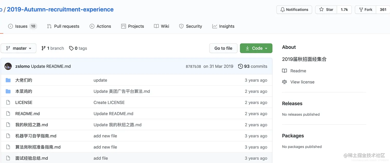Click the file icon beside README.md
Screen dimensions: 390x163
pos(8,114)
